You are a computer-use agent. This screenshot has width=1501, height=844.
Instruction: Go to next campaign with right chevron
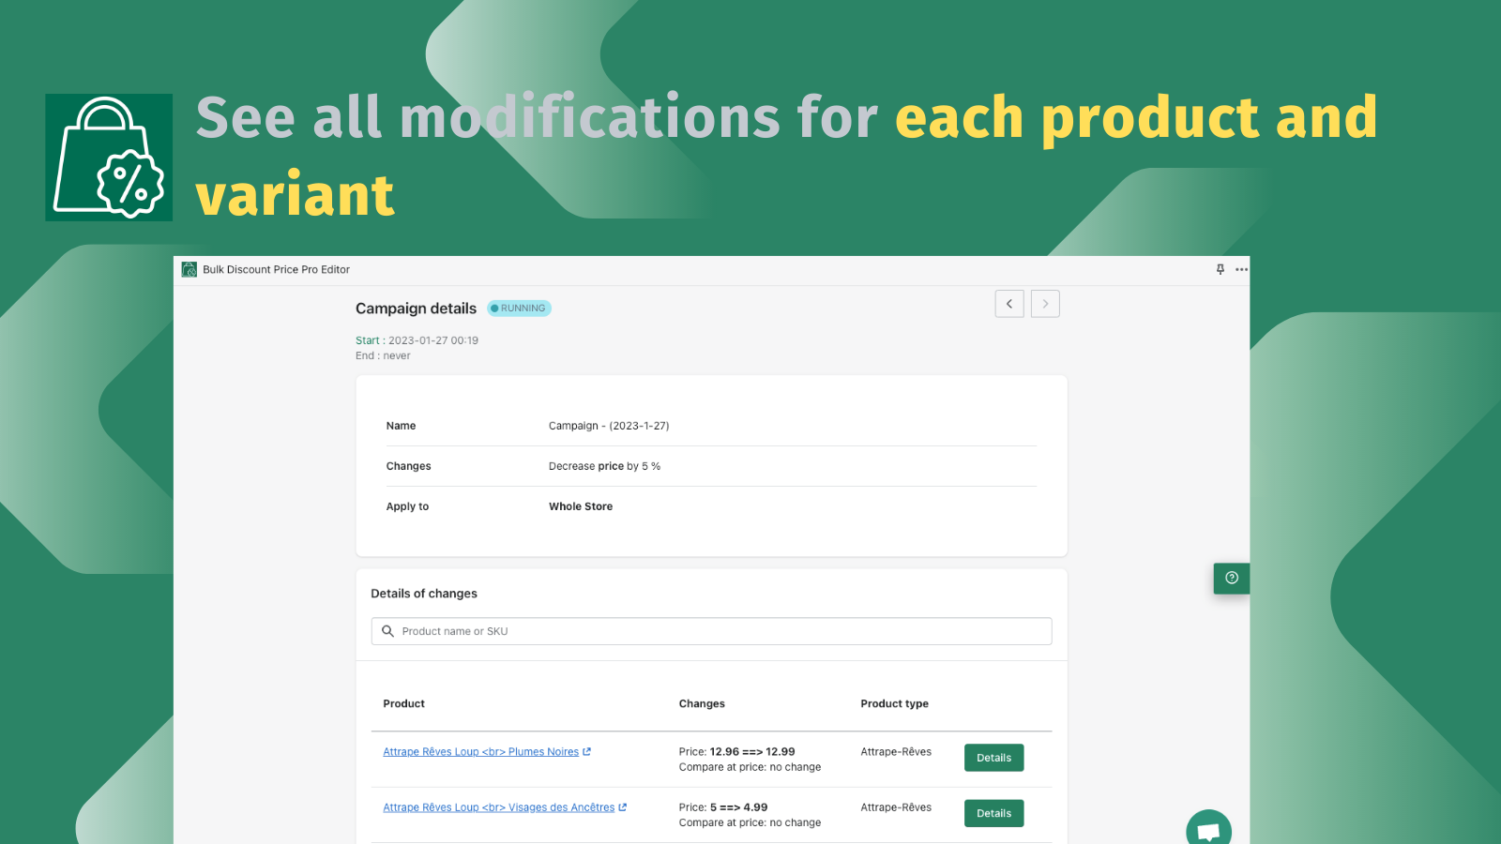[1045, 304]
